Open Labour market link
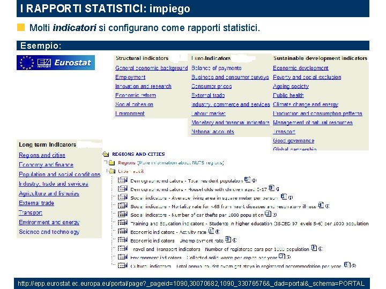Screen dimensions: 386x289 209,113
